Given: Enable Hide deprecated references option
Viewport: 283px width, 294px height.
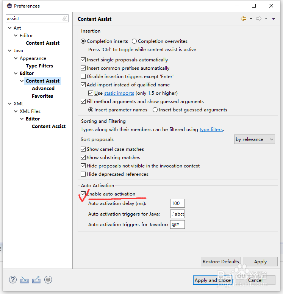Looking at the screenshot, I should tap(84, 174).
